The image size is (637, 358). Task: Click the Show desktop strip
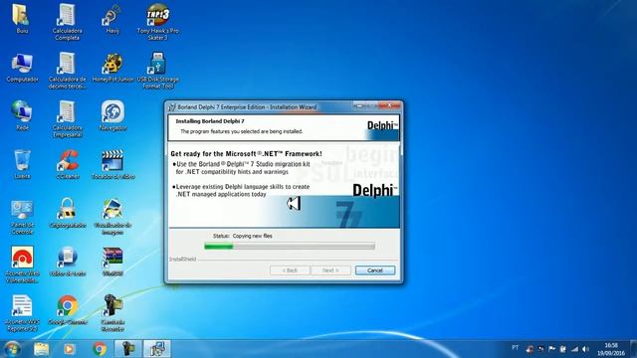coord(633,349)
